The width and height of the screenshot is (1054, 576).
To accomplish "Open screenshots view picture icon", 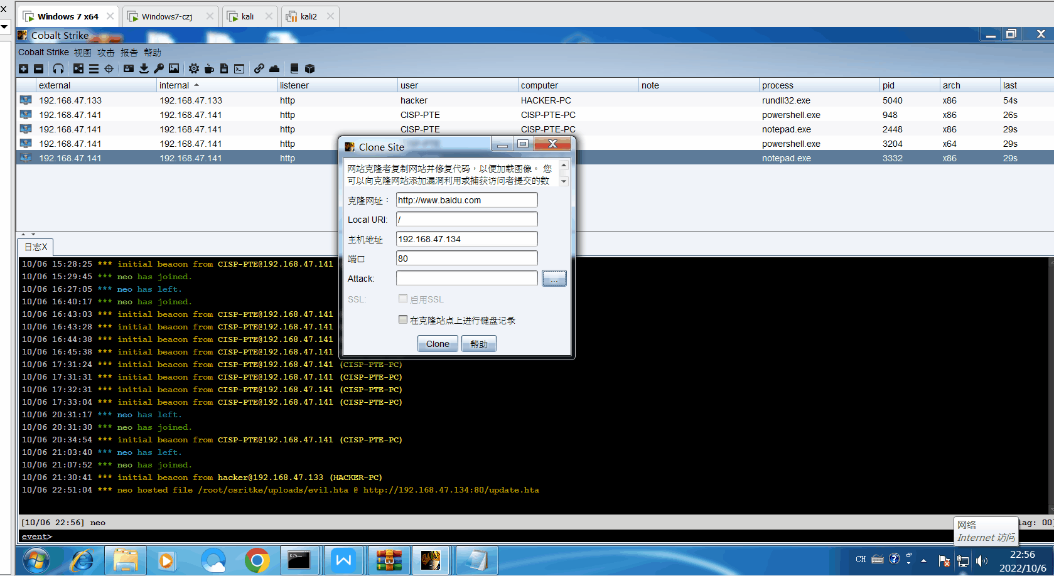I will coord(174,69).
